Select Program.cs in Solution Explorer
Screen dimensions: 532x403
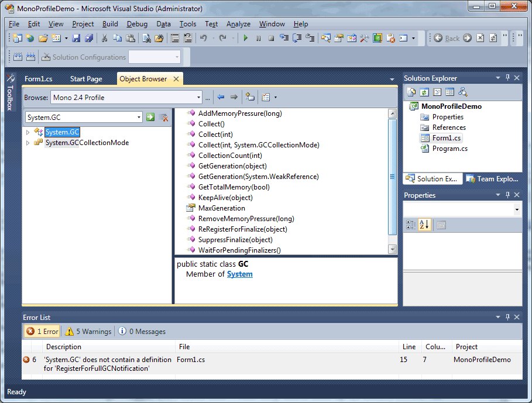pos(449,149)
